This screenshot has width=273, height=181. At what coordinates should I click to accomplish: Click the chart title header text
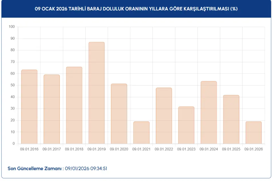(x=136, y=9)
